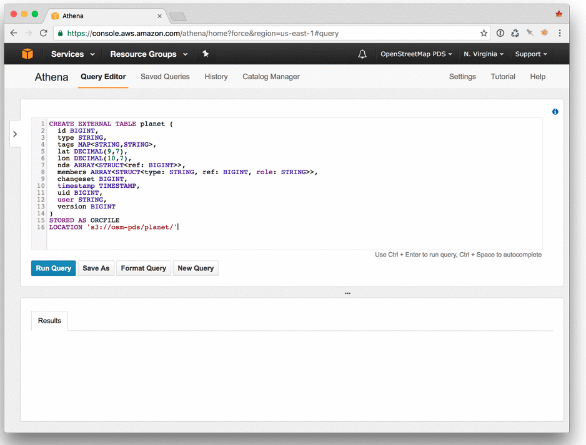
Task: Expand the left sidebar chevron
Action: 15,134
